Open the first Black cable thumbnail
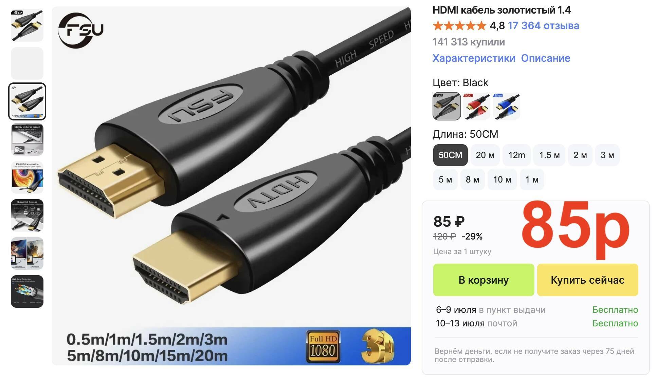This screenshot has height=380, width=657. (x=27, y=25)
